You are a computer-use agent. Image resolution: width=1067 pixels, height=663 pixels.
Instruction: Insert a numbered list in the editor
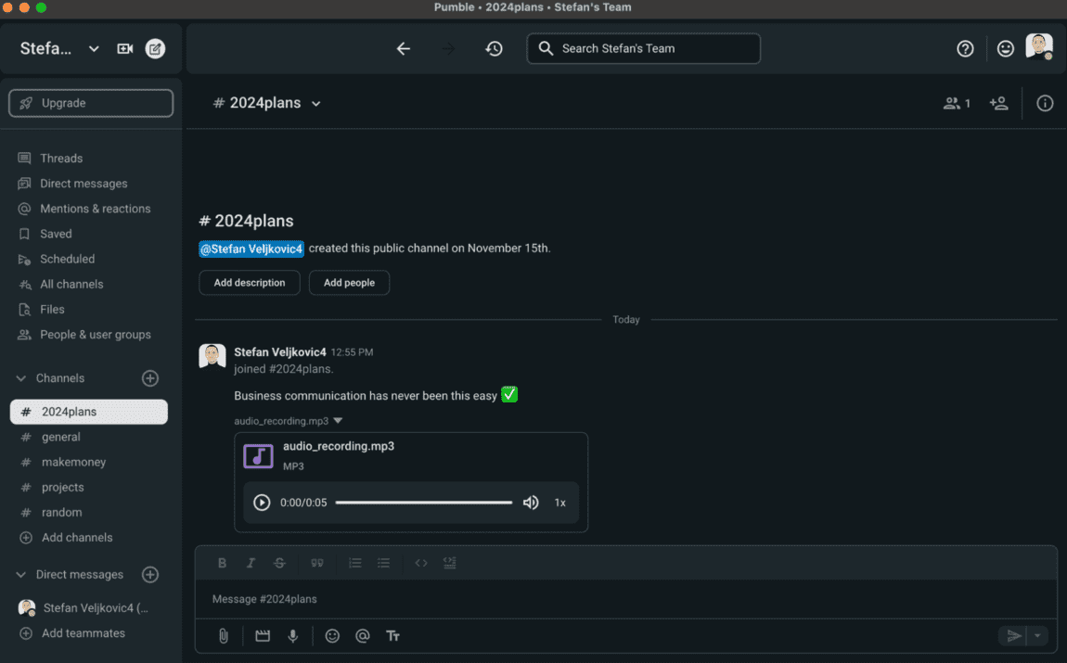click(354, 563)
